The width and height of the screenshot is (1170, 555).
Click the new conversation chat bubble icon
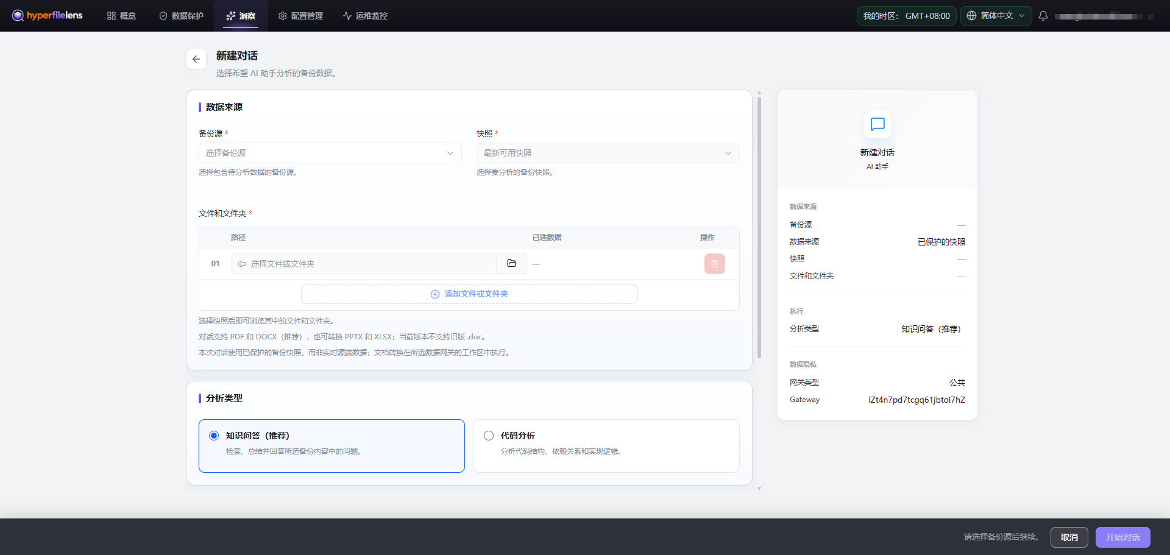pos(877,124)
